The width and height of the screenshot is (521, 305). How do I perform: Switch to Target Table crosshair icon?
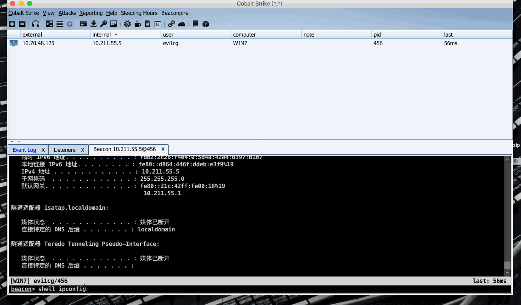click(x=70, y=24)
